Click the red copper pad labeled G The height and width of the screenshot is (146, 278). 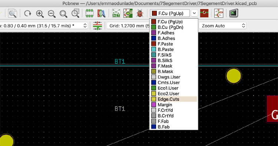coord(272,109)
